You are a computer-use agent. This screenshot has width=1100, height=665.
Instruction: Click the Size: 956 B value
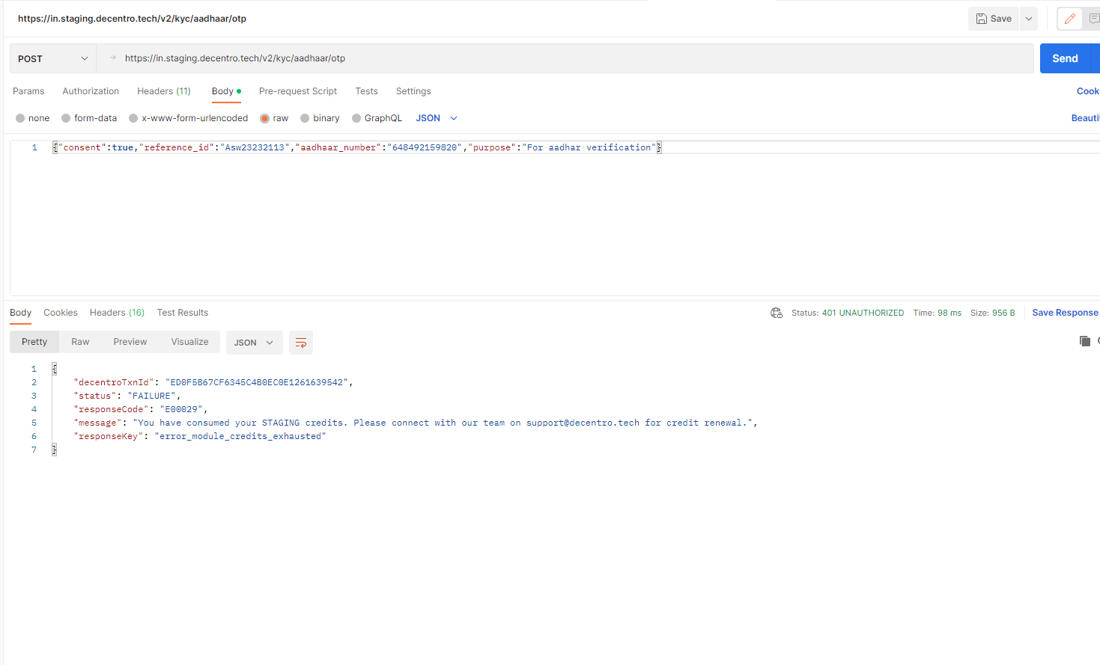click(x=993, y=313)
